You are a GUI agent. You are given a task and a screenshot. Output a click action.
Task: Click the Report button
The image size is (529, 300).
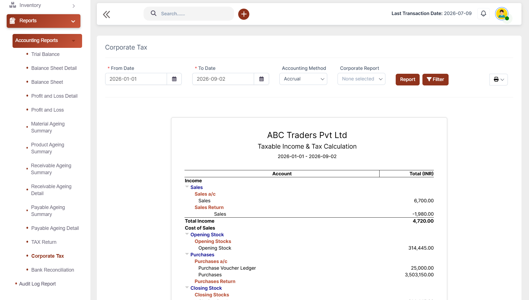coord(407,80)
